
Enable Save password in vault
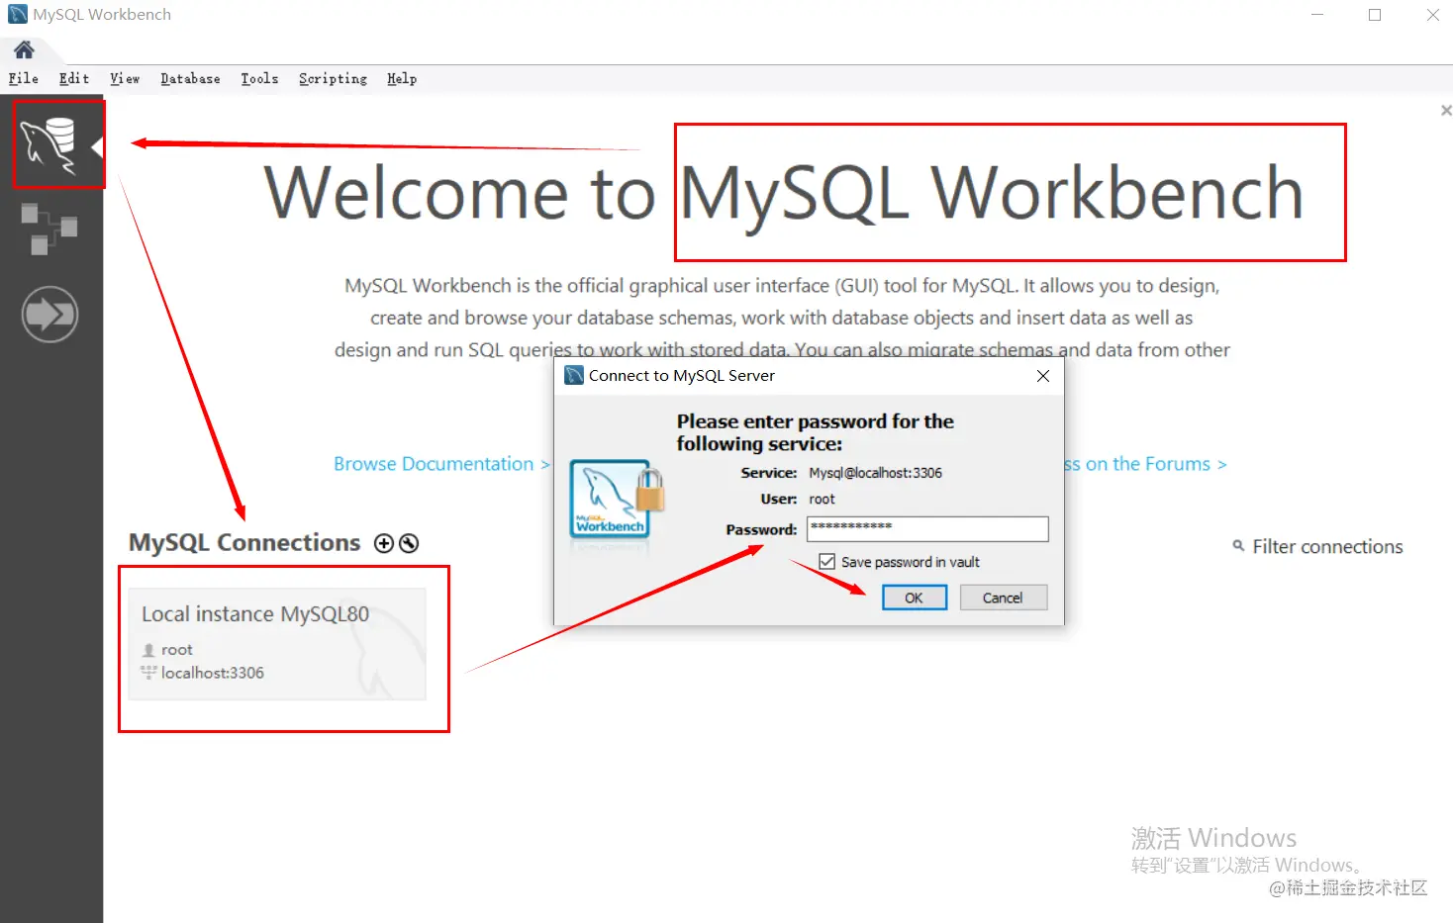826,561
